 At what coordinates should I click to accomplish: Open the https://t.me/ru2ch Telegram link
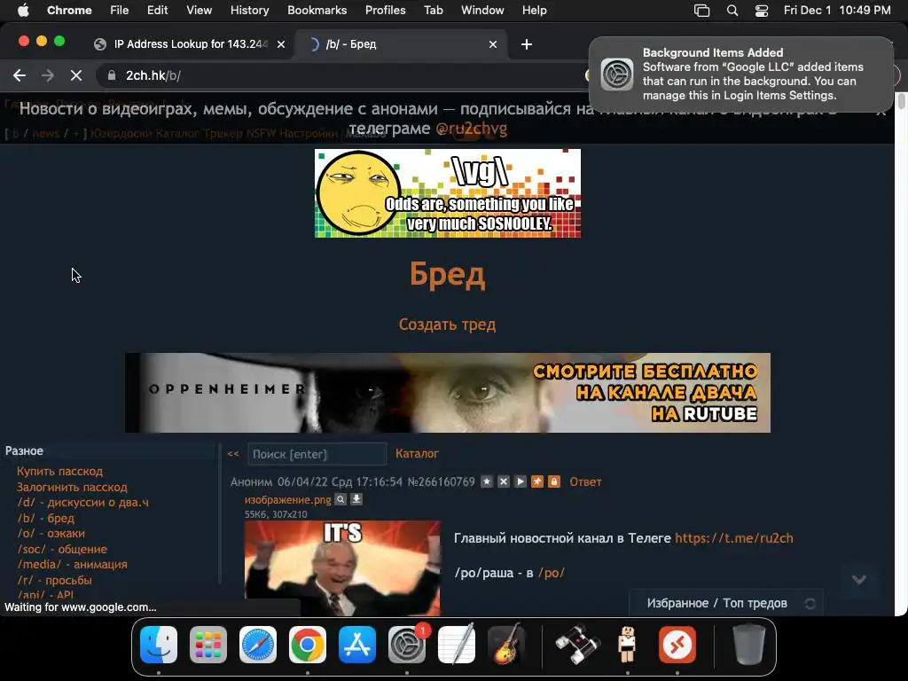point(733,538)
